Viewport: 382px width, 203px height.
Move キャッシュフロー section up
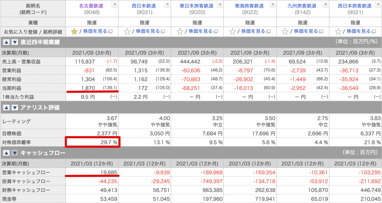7,153
